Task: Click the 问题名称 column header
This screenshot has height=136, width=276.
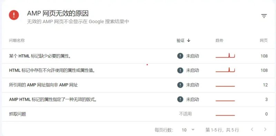Action: tap(17, 40)
